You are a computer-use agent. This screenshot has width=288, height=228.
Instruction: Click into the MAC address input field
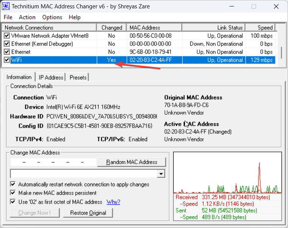click(54, 162)
